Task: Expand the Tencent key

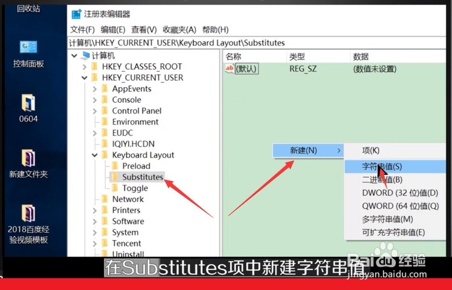Action: pos(94,243)
